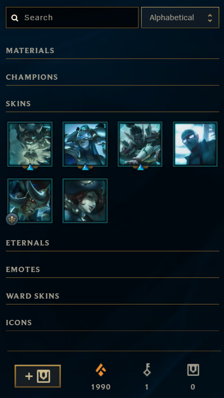The height and width of the screenshot is (398, 224).
Task: Click the blue triangle gem under the third skin
Action: tap(141, 167)
